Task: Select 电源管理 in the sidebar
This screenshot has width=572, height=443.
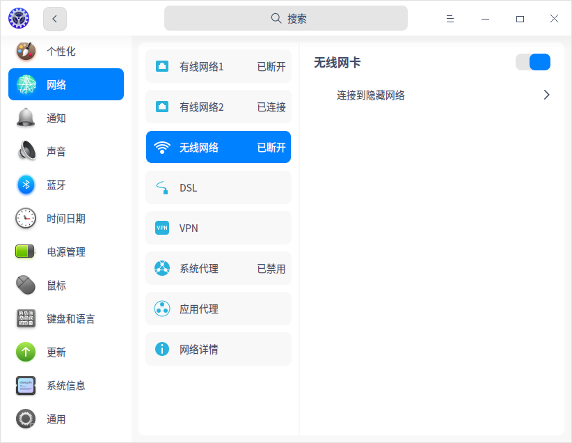Action: point(66,251)
